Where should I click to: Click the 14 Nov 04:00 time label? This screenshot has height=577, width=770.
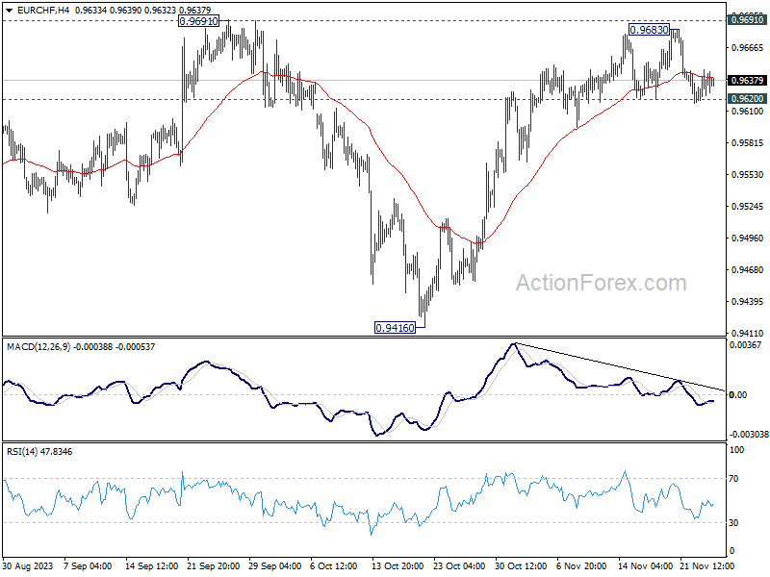[645, 565]
